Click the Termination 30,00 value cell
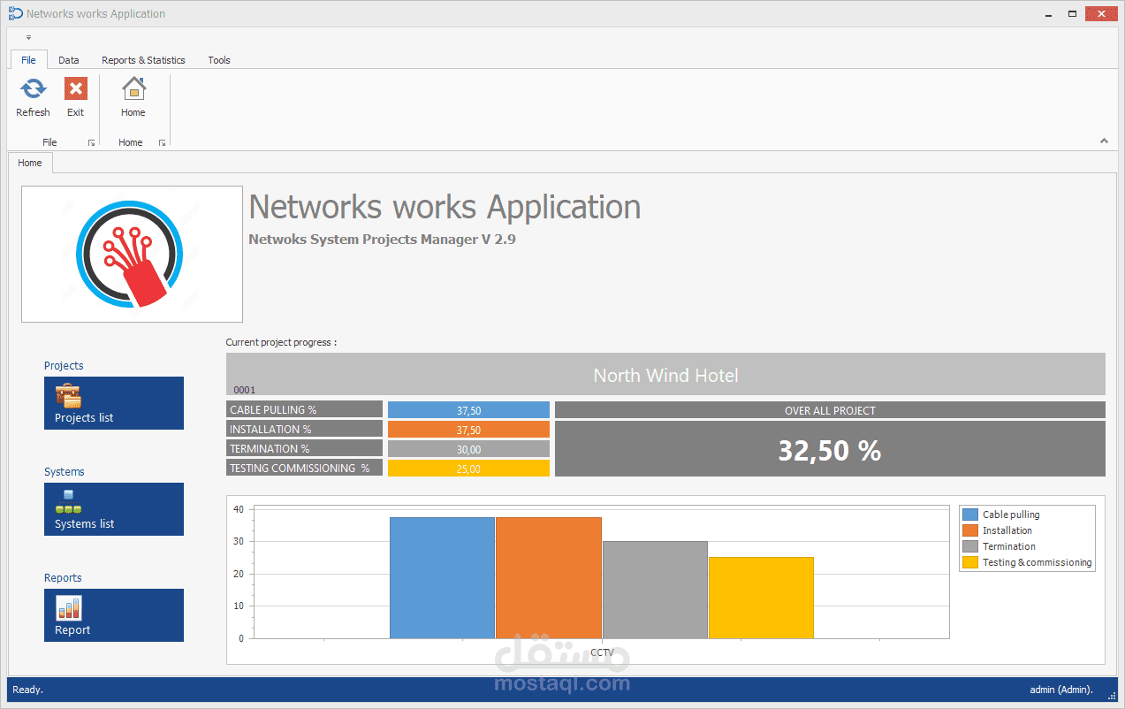Image resolution: width=1125 pixels, height=709 pixels. point(468,449)
